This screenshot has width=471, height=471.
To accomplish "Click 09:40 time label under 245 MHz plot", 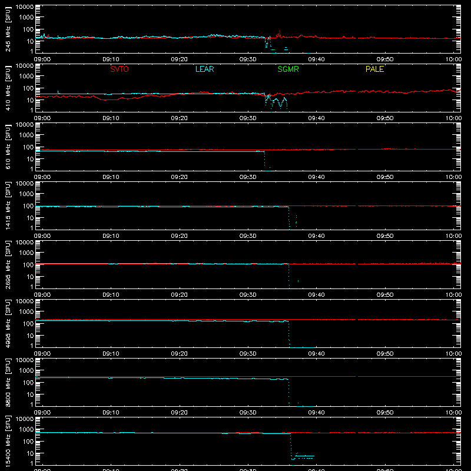I will point(316,59).
